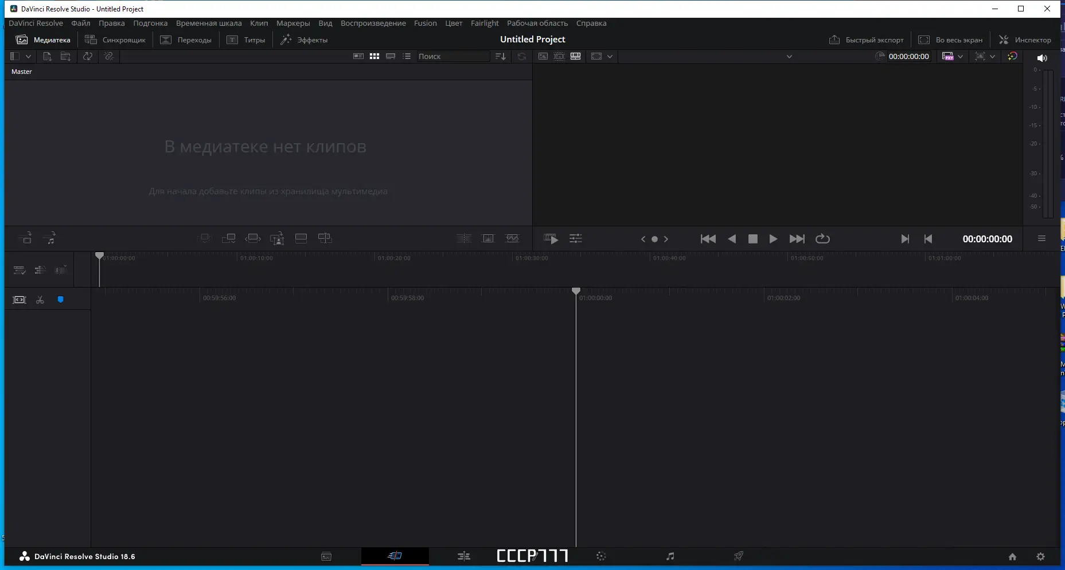The image size is (1065, 570).
Task: Jump to next marker arrow in viewer
Action: tap(666, 239)
